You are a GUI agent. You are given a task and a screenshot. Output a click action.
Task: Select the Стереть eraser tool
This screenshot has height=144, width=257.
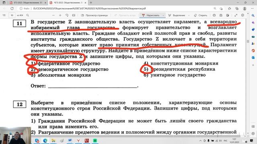(x=201, y=15)
